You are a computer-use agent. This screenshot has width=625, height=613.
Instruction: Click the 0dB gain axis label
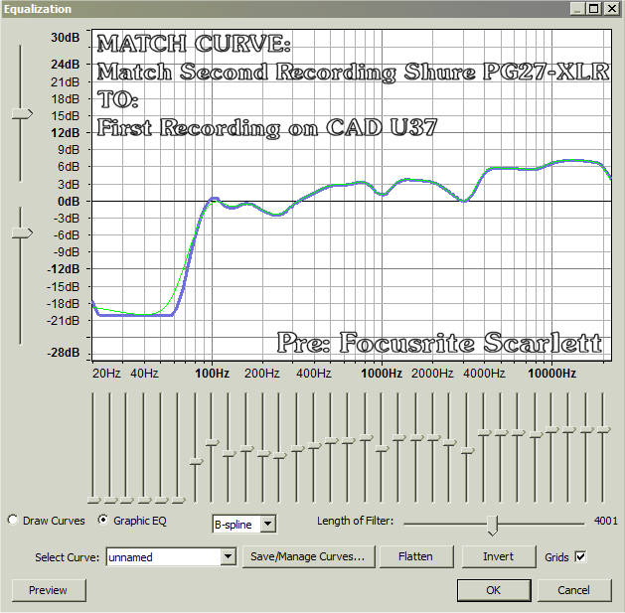pyautogui.click(x=69, y=202)
